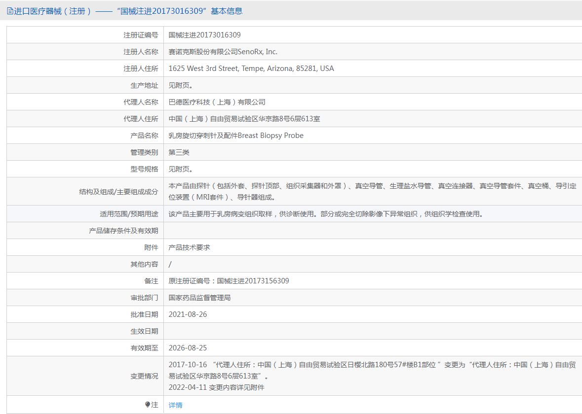Click the 批准日期 label
582x414 pixels.
(x=144, y=314)
